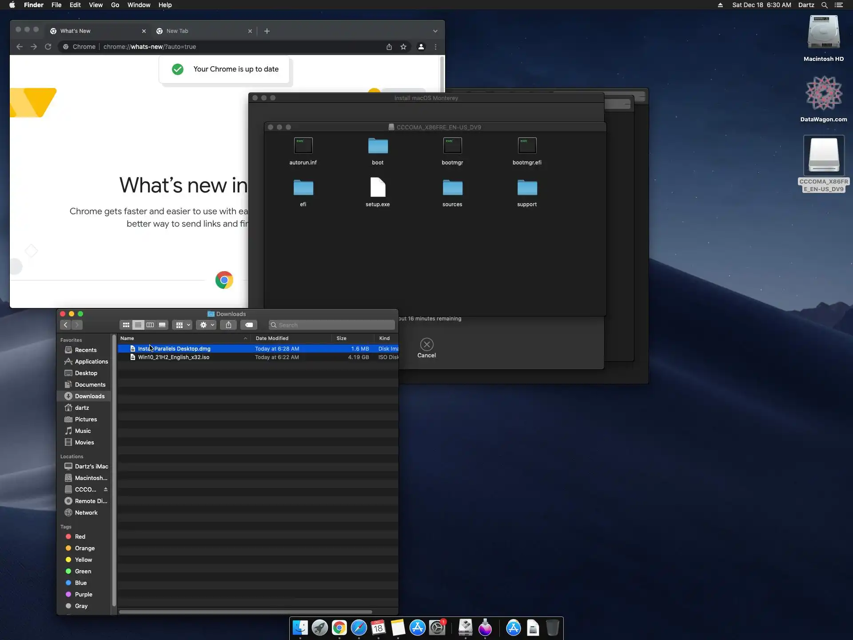Select the Purple tag in sidebar
This screenshot has width=853, height=640.
84,594
